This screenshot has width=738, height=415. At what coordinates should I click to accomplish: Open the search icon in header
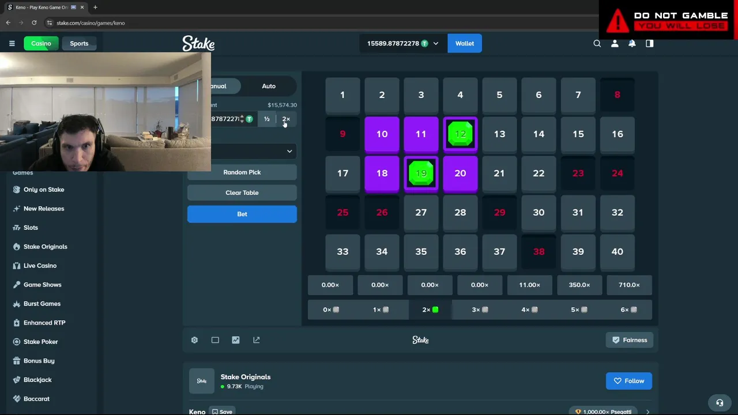click(597, 43)
